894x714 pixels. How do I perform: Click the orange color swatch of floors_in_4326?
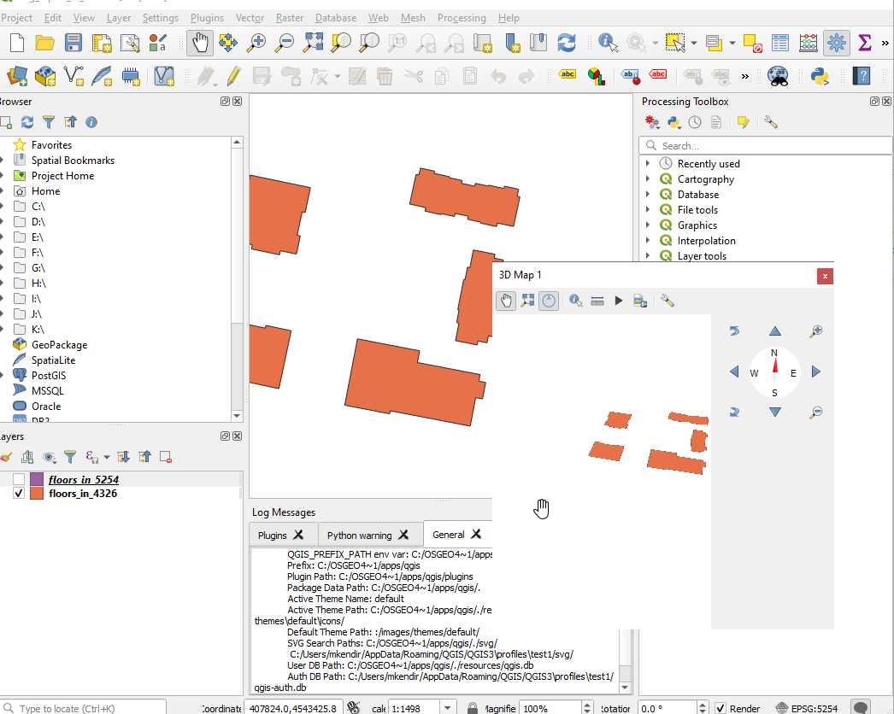pos(35,493)
